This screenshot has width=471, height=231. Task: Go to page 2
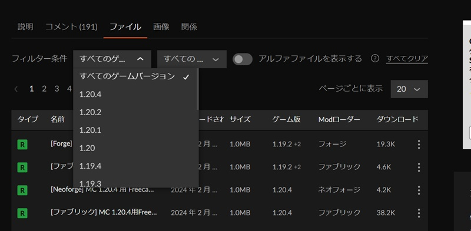44,89
